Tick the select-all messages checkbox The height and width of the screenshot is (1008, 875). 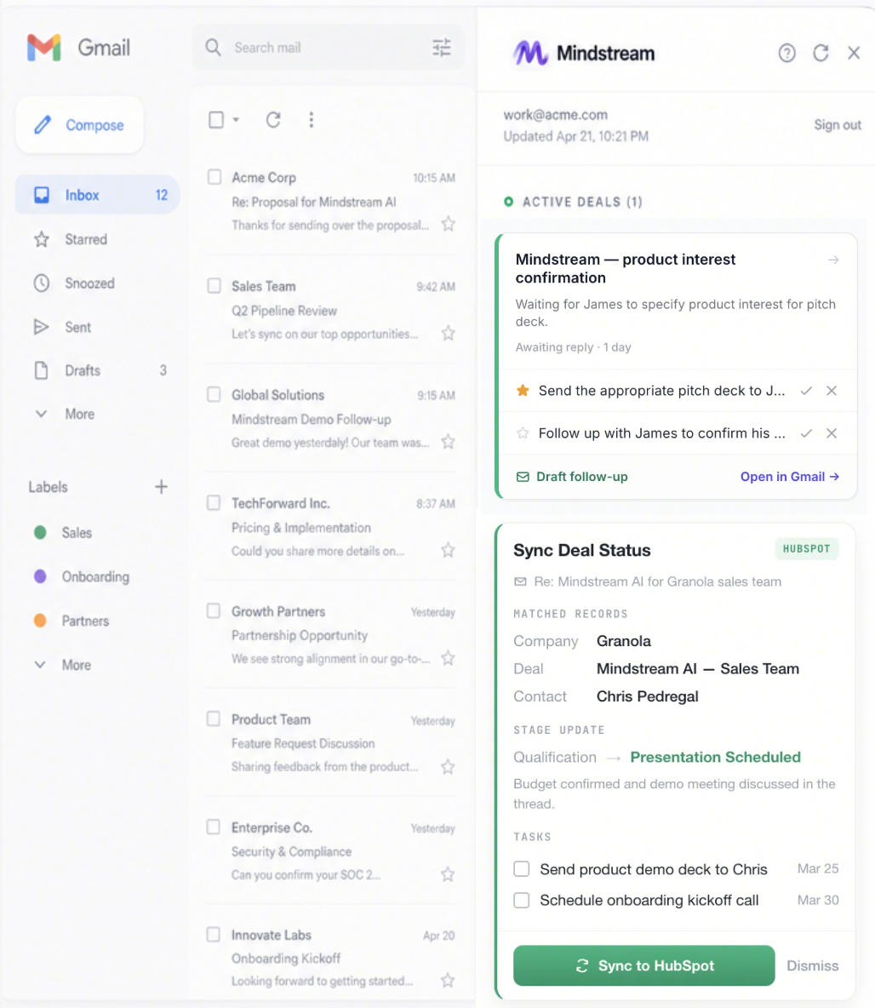click(x=216, y=119)
